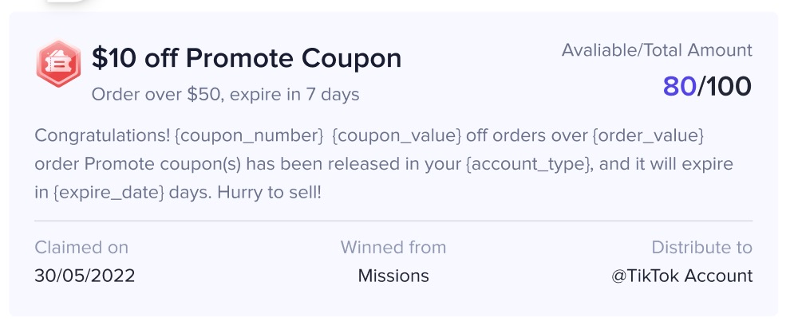Screen dimensions: 790x325
Task: Click the Distribute to label
Action: pos(702,248)
